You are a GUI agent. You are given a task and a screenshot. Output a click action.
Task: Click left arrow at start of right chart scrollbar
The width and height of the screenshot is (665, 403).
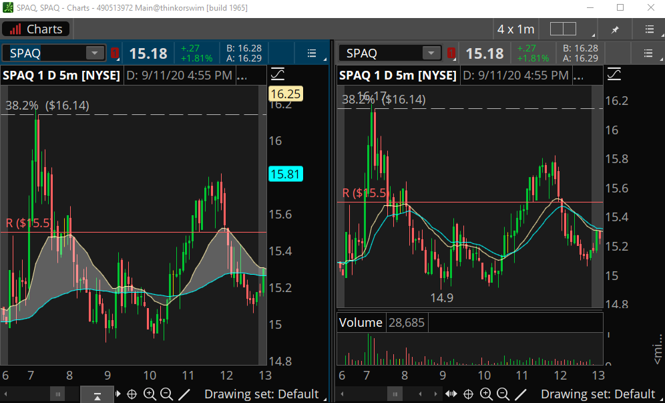tap(343, 394)
